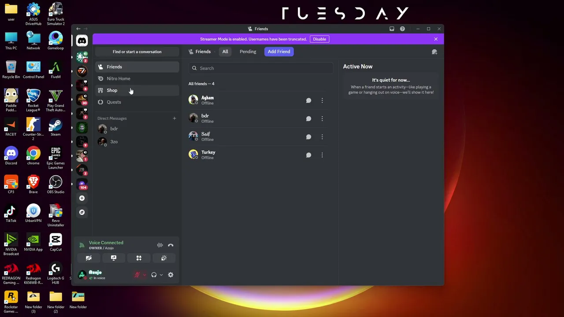Select the Logitech G HUB desktop icon
Screen dimensions: 564x317
click(x=56, y=273)
